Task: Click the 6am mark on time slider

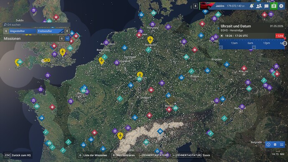Action: (250, 43)
